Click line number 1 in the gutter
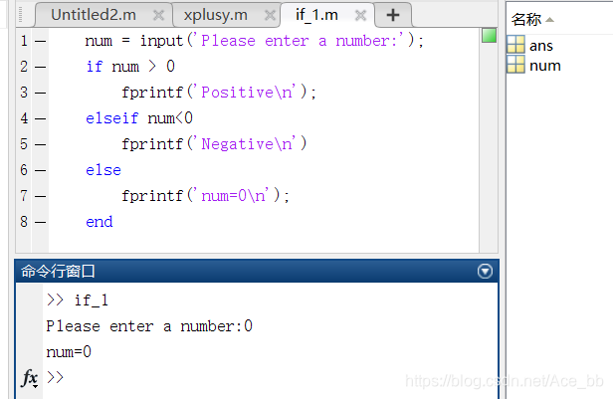 [24, 41]
